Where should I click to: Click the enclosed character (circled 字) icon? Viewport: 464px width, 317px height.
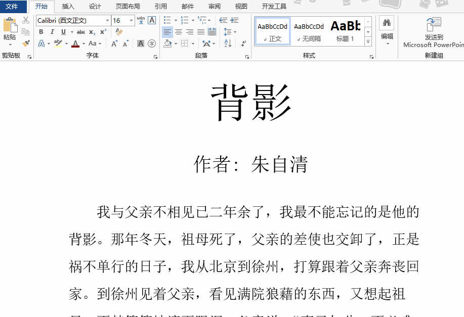point(152,43)
